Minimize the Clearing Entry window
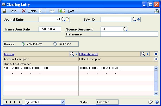 (x=145, y=4)
